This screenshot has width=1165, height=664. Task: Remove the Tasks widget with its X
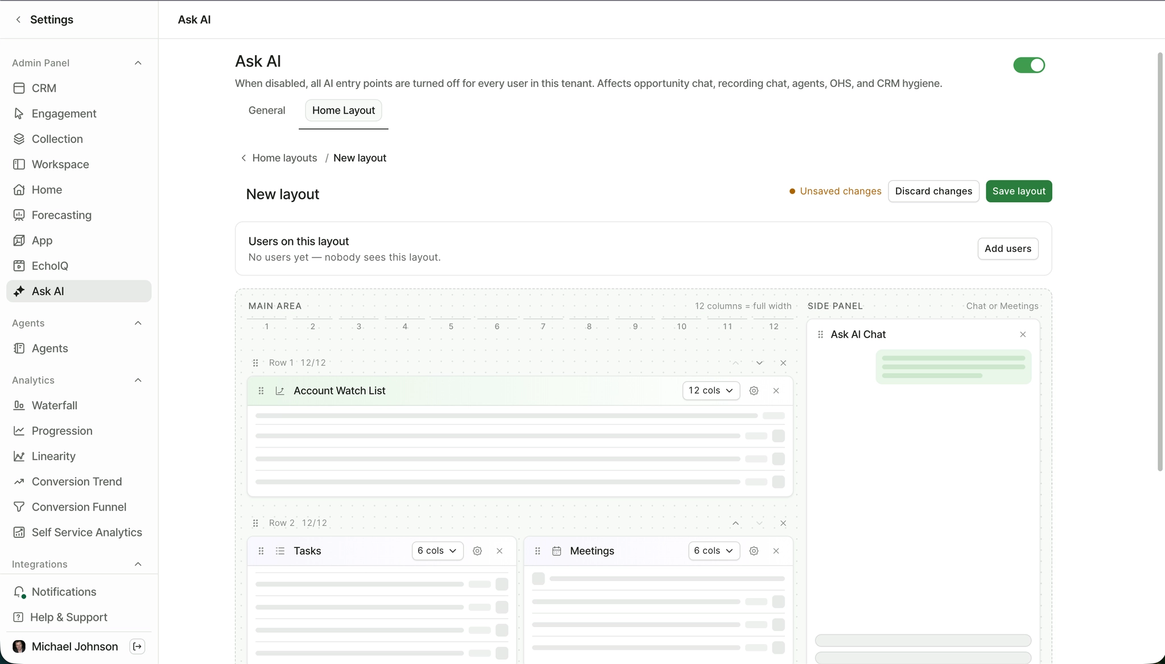pos(499,551)
